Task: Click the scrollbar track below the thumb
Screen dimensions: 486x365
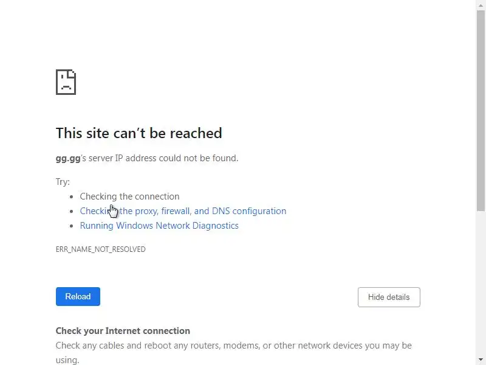Action: click(481, 282)
